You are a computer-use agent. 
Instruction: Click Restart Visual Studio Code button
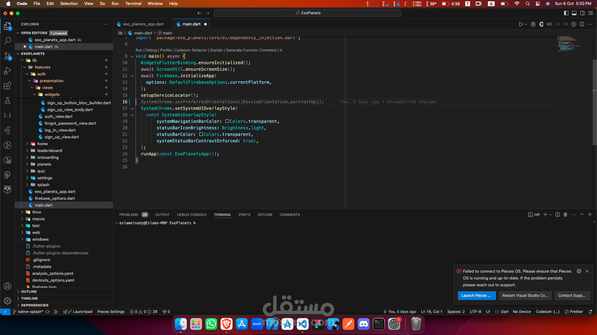click(x=525, y=296)
